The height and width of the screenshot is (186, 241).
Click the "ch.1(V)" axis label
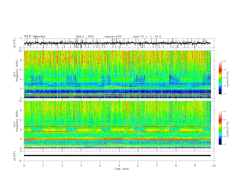[x=15, y=43]
